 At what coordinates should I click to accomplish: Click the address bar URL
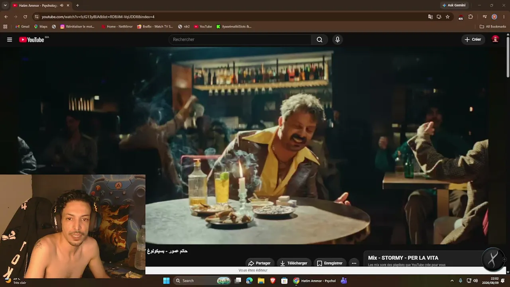click(98, 17)
